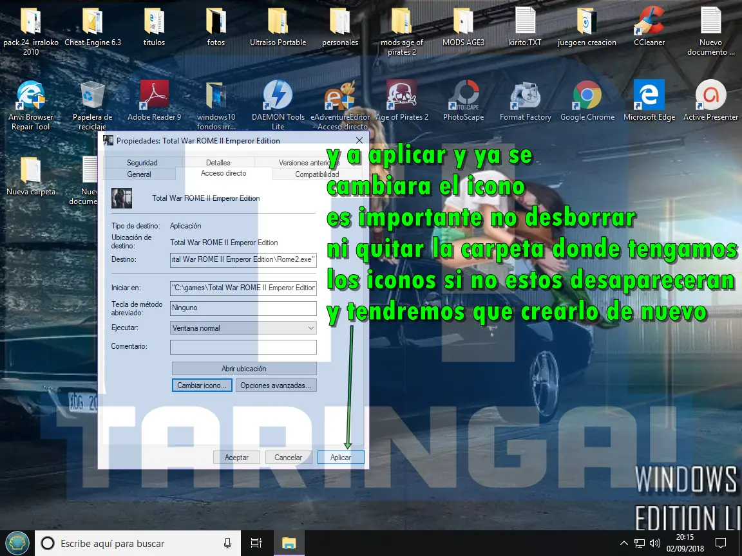
Task: Click the Iniciar en field
Action: coord(243,288)
